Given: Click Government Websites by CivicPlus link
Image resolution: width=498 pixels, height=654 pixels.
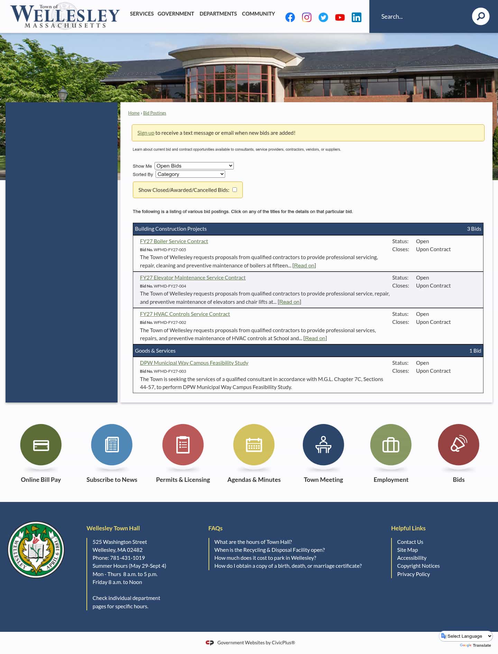Looking at the screenshot, I should (256, 643).
